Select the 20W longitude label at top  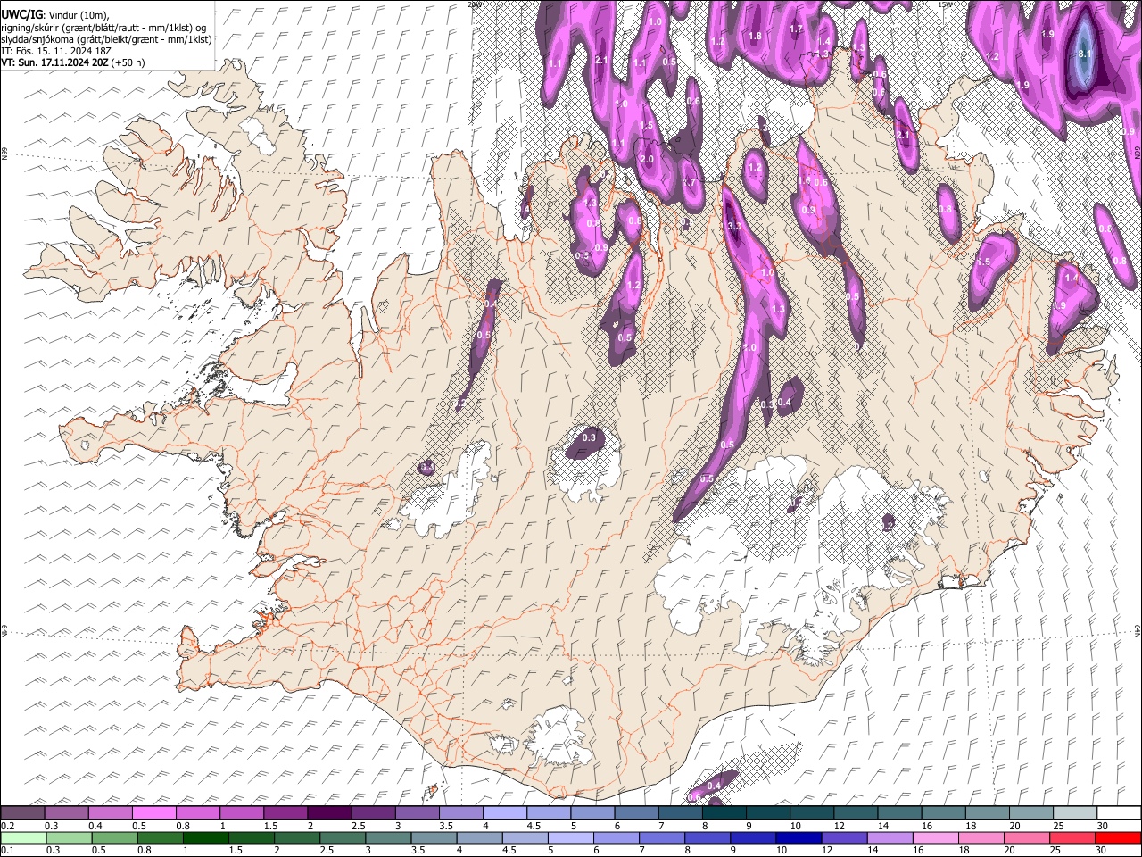point(475,4)
